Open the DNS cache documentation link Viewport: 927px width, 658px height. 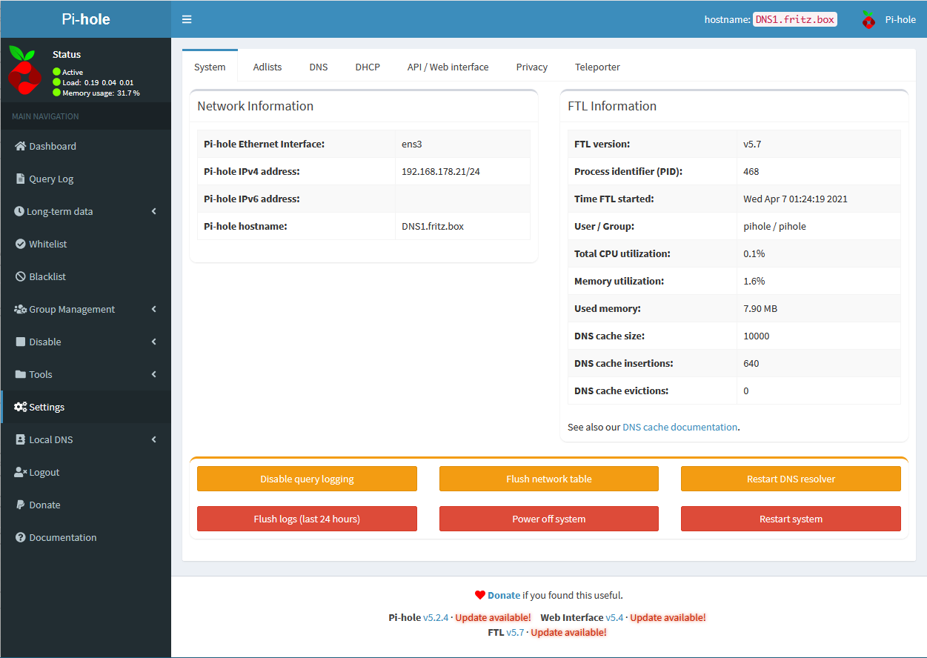[x=680, y=426]
